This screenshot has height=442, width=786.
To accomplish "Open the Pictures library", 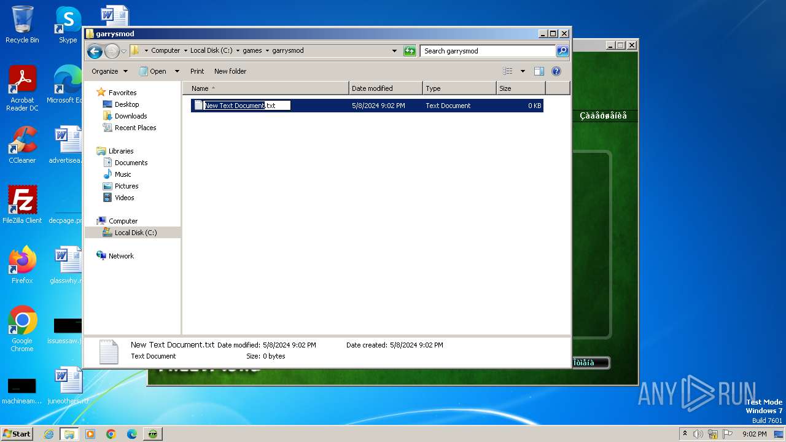I will pyautogui.click(x=126, y=186).
